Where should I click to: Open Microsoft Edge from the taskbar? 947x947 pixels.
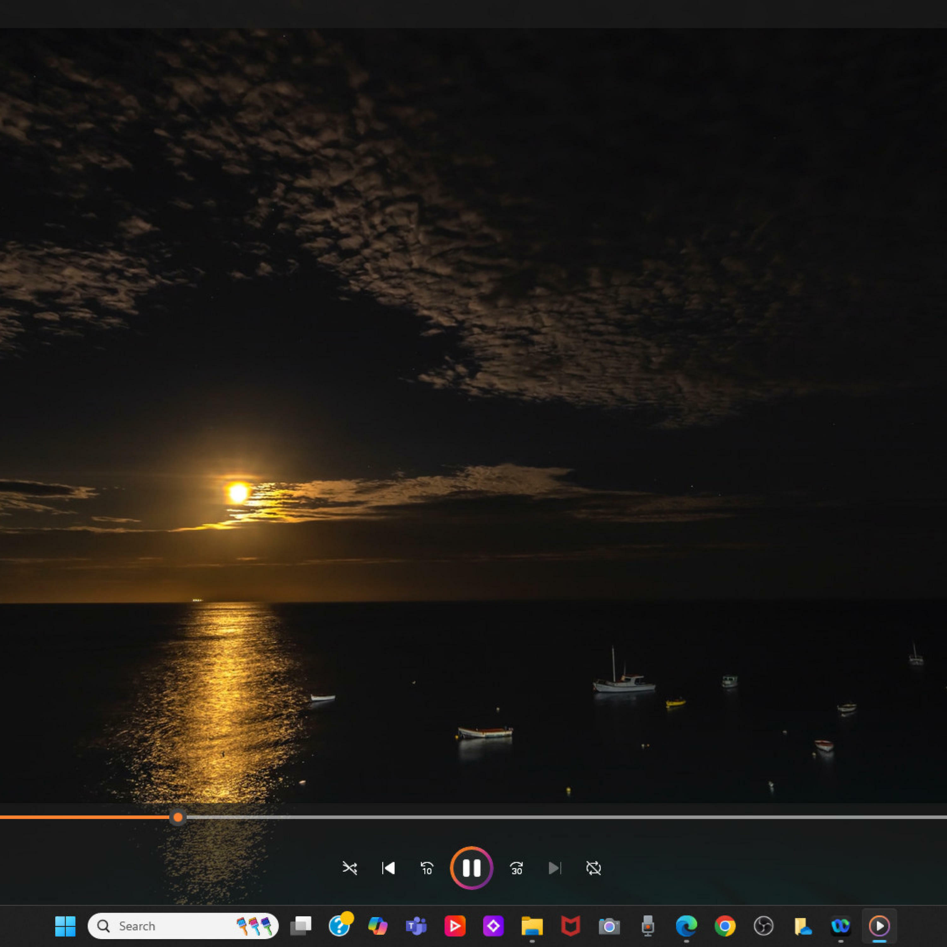pyautogui.click(x=686, y=926)
